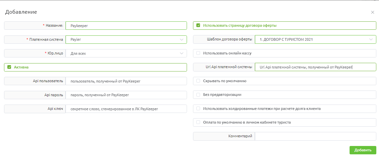Image resolution: width=379 pixels, height=156 pixels.
Task: Click chevron arrow in Платежная система field
Action: click(x=182, y=39)
